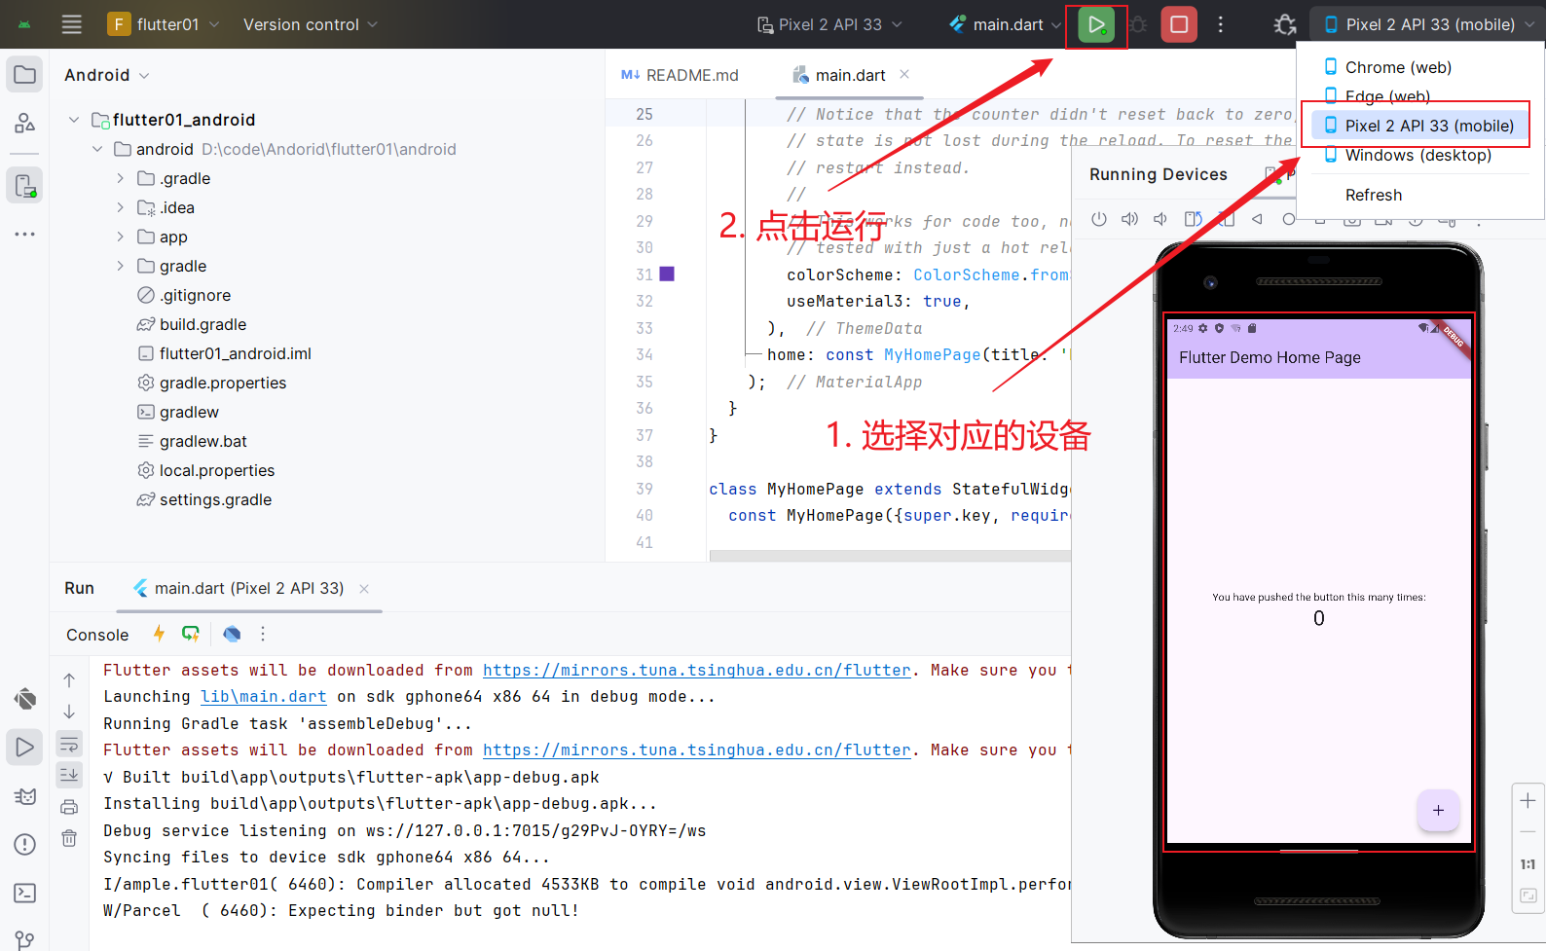
Task: Collapse android root directory node
Action: (97, 149)
